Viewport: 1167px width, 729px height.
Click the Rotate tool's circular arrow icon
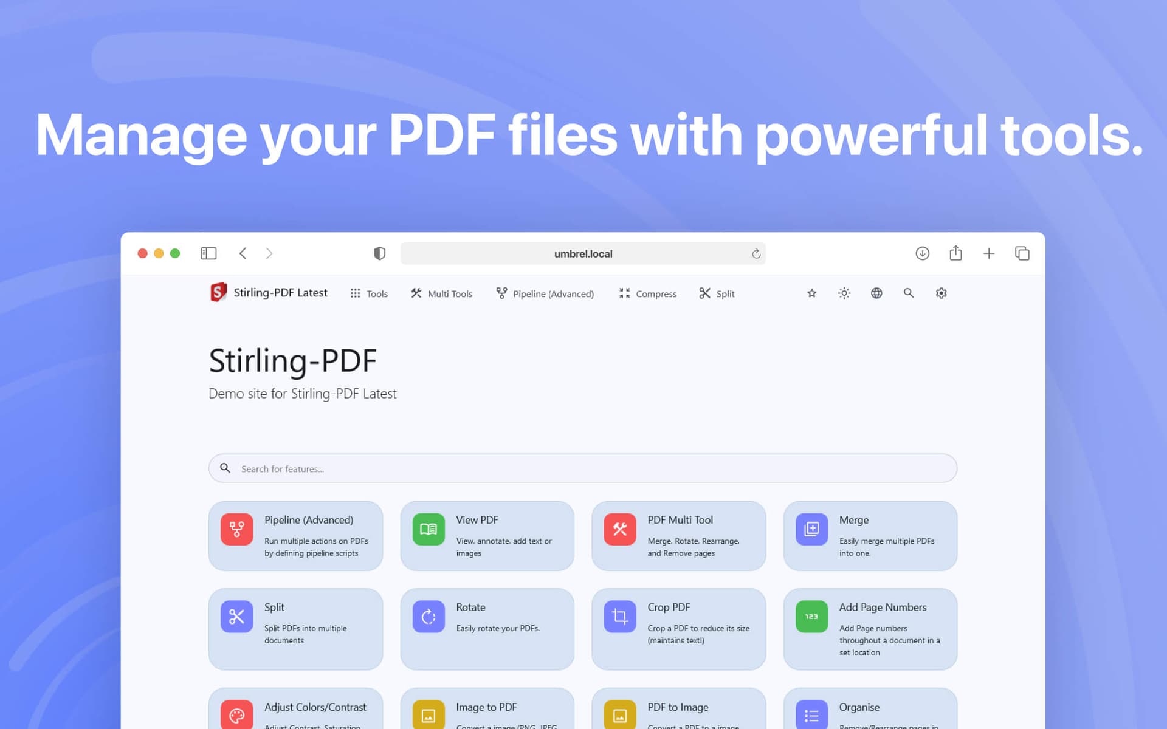coord(428,616)
